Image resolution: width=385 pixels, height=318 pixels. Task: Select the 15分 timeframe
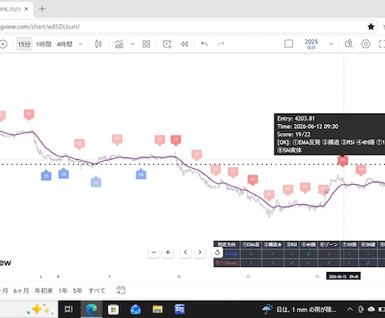click(24, 44)
